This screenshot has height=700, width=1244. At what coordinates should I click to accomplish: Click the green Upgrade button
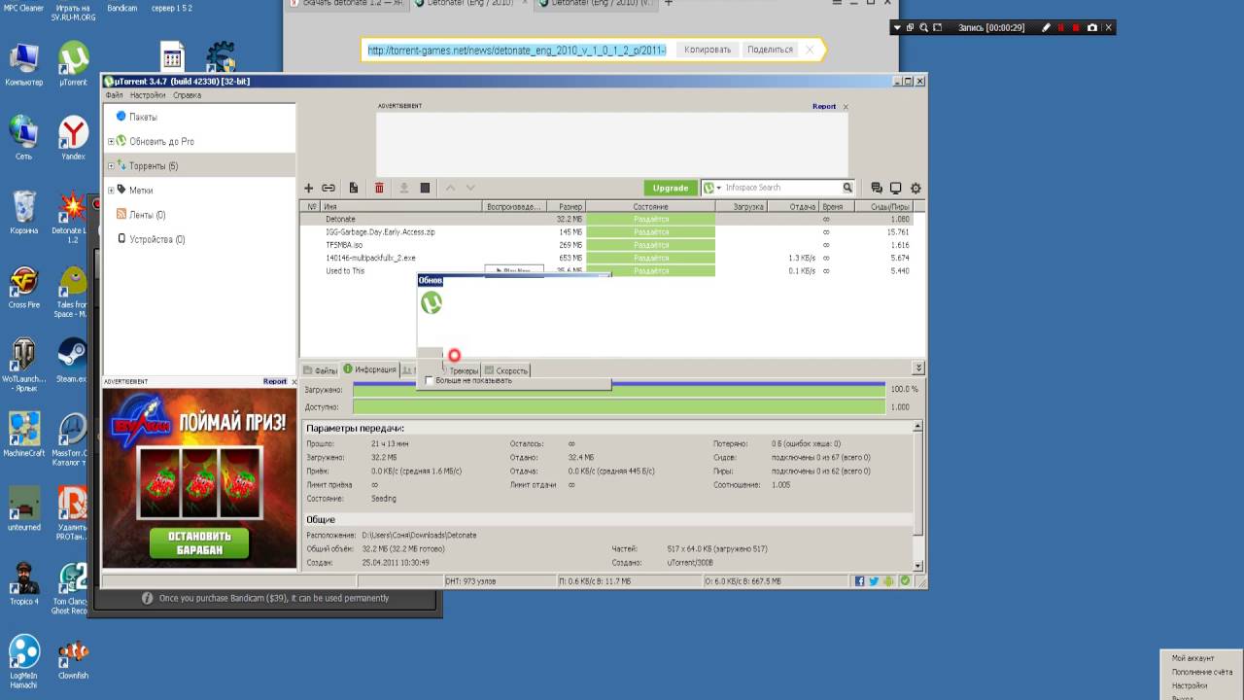670,188
